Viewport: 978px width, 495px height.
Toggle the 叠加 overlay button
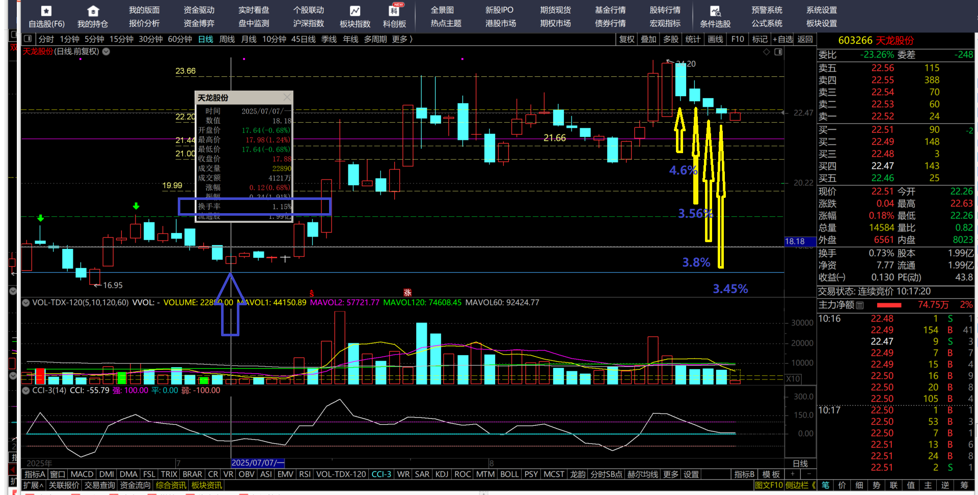pos(648,39)
